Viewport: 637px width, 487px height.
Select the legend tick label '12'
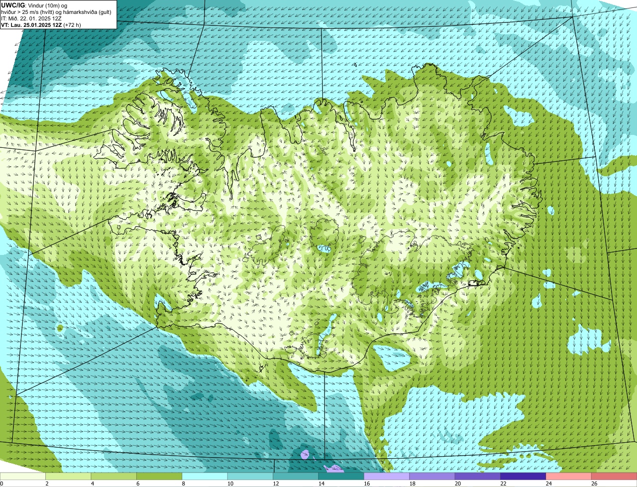coord(276,484)
